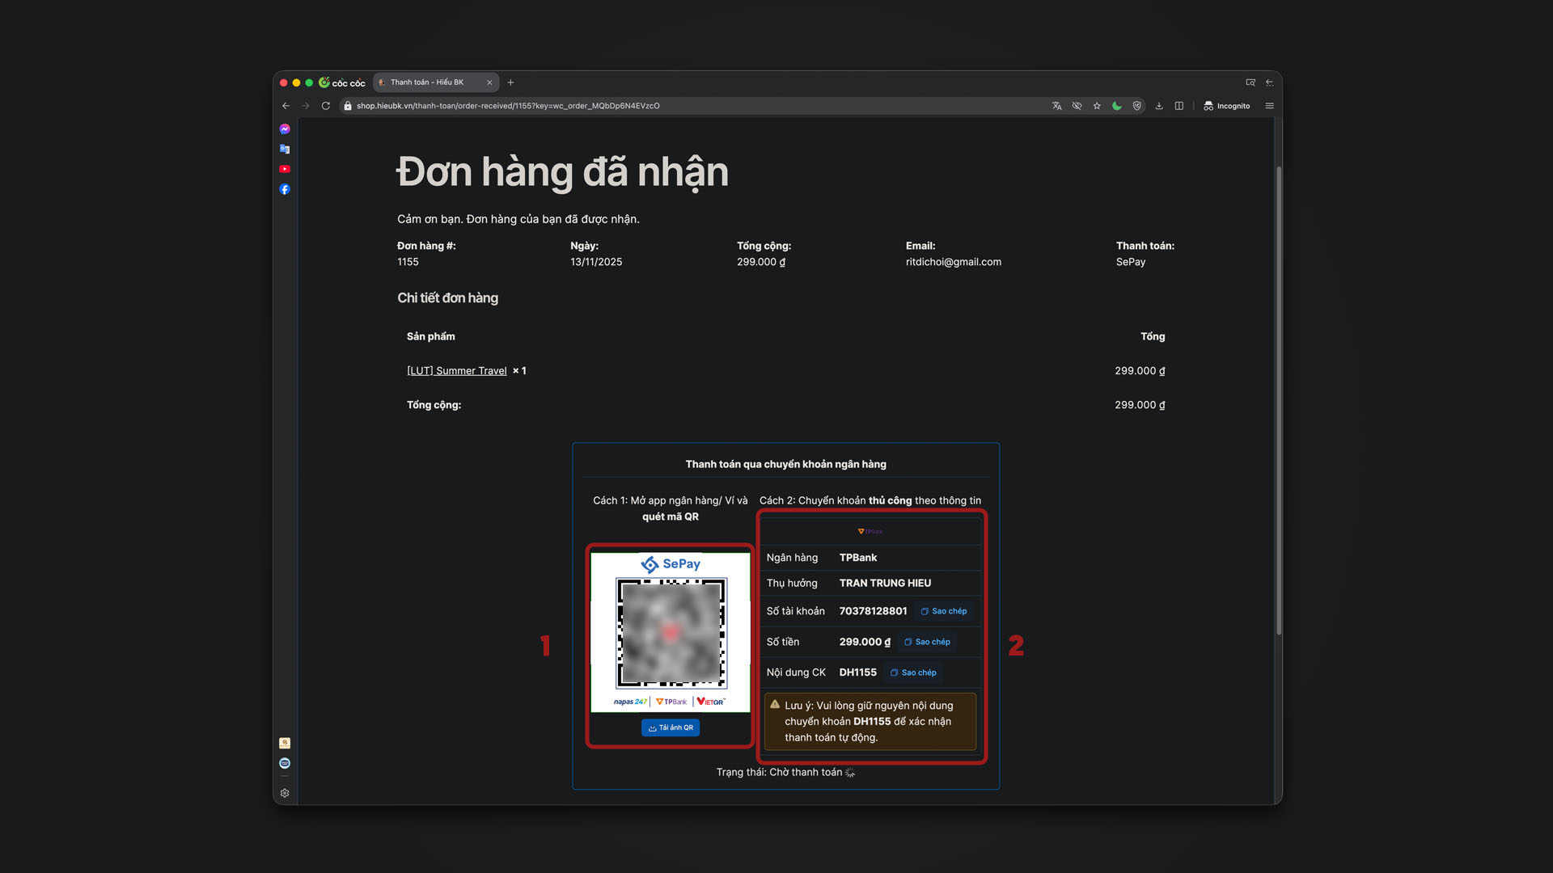
Task: Click the translate page icon
Action: pyautogui.click(x=1056, y=106)
